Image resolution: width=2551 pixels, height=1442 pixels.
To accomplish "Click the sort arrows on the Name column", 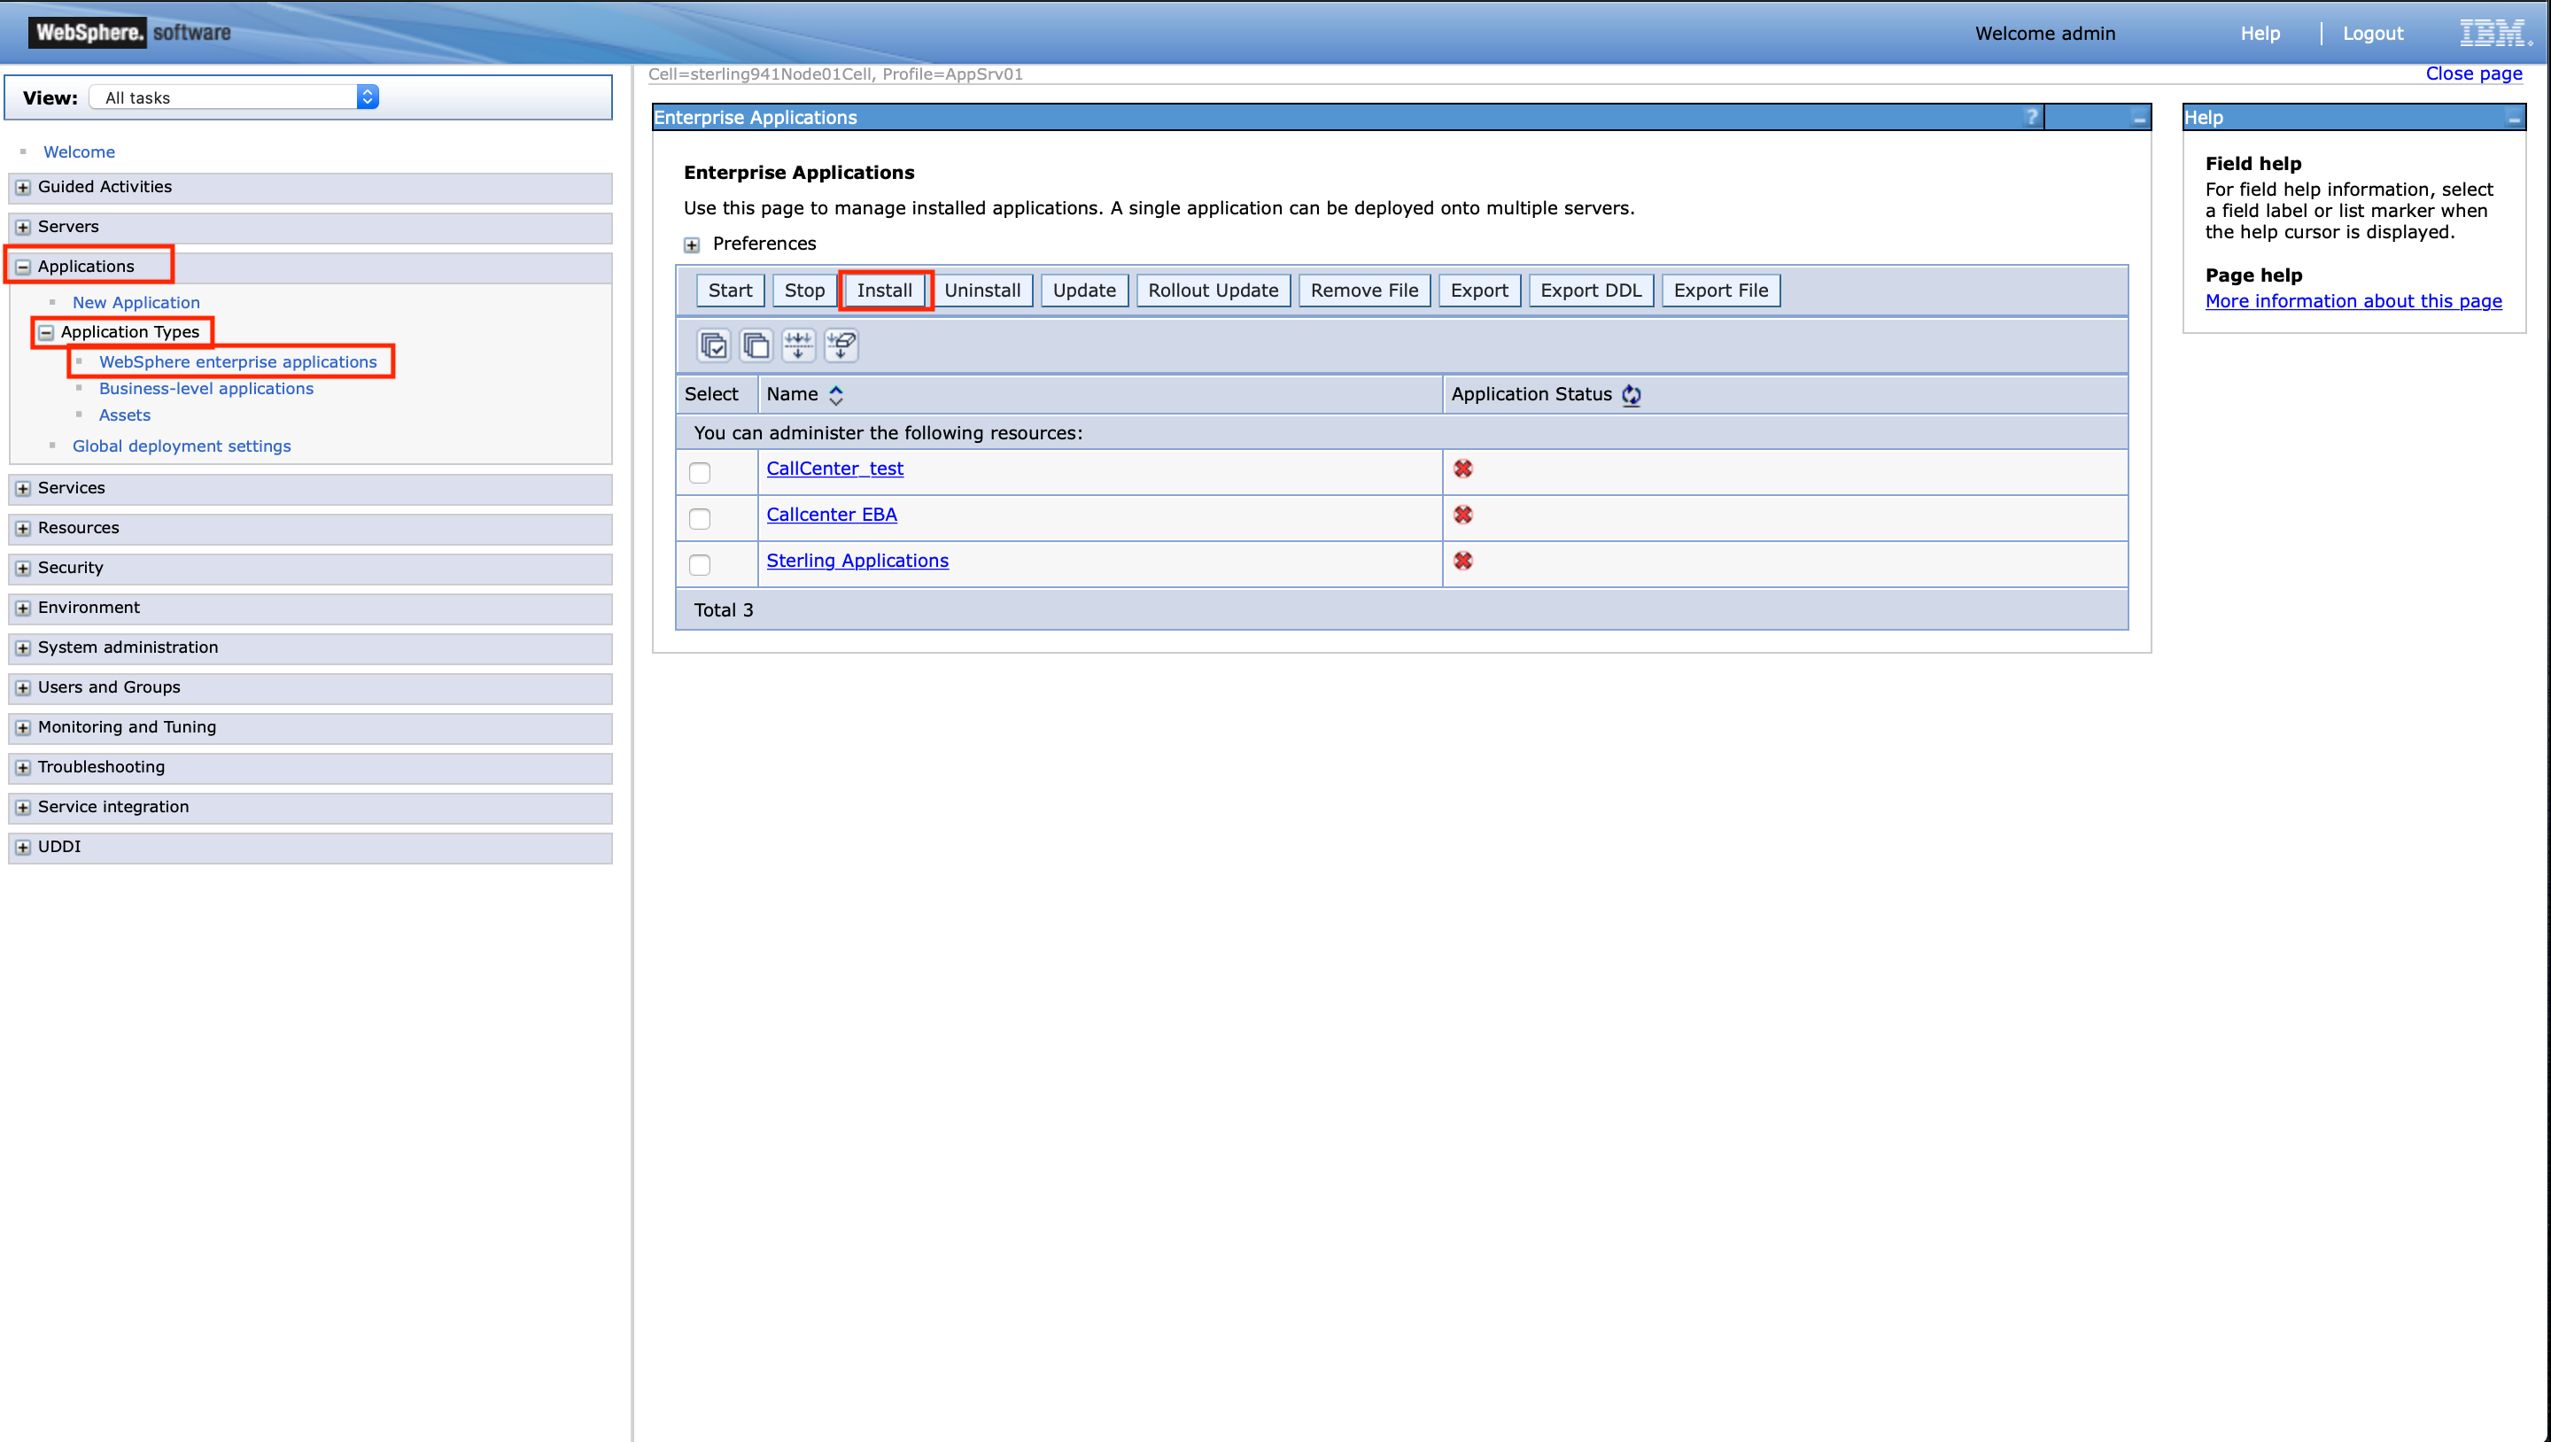I will pos(836,394).
